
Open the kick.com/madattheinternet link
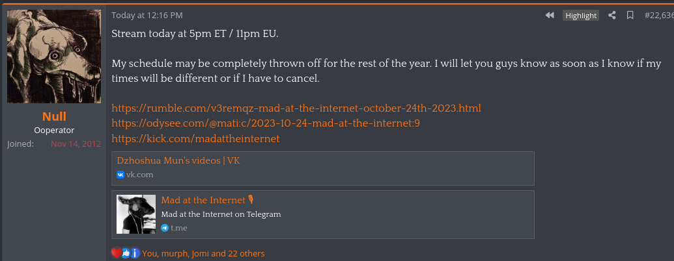coord(195,139)
